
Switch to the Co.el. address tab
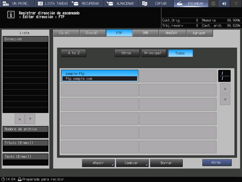click(66, 33)
